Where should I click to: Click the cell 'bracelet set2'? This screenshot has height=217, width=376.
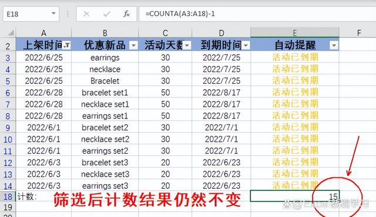(105, 127)
